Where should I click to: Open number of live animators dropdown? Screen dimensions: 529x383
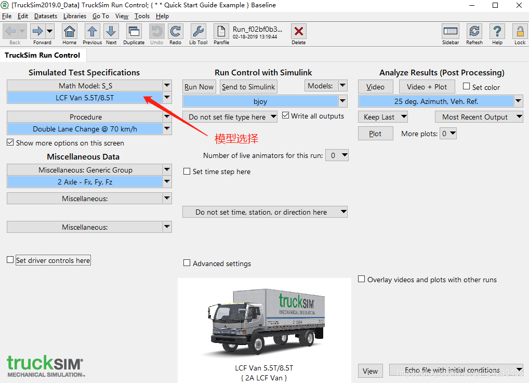click(337, 155)
